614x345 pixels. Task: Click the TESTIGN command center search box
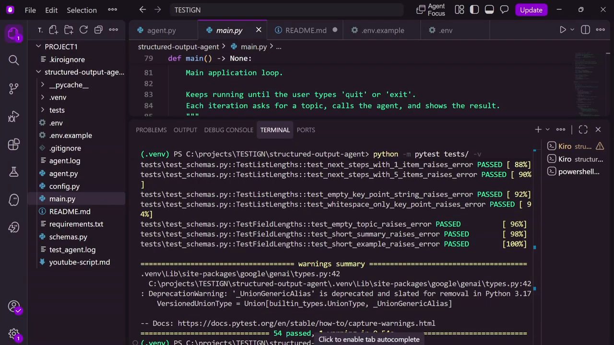point(286,10)
